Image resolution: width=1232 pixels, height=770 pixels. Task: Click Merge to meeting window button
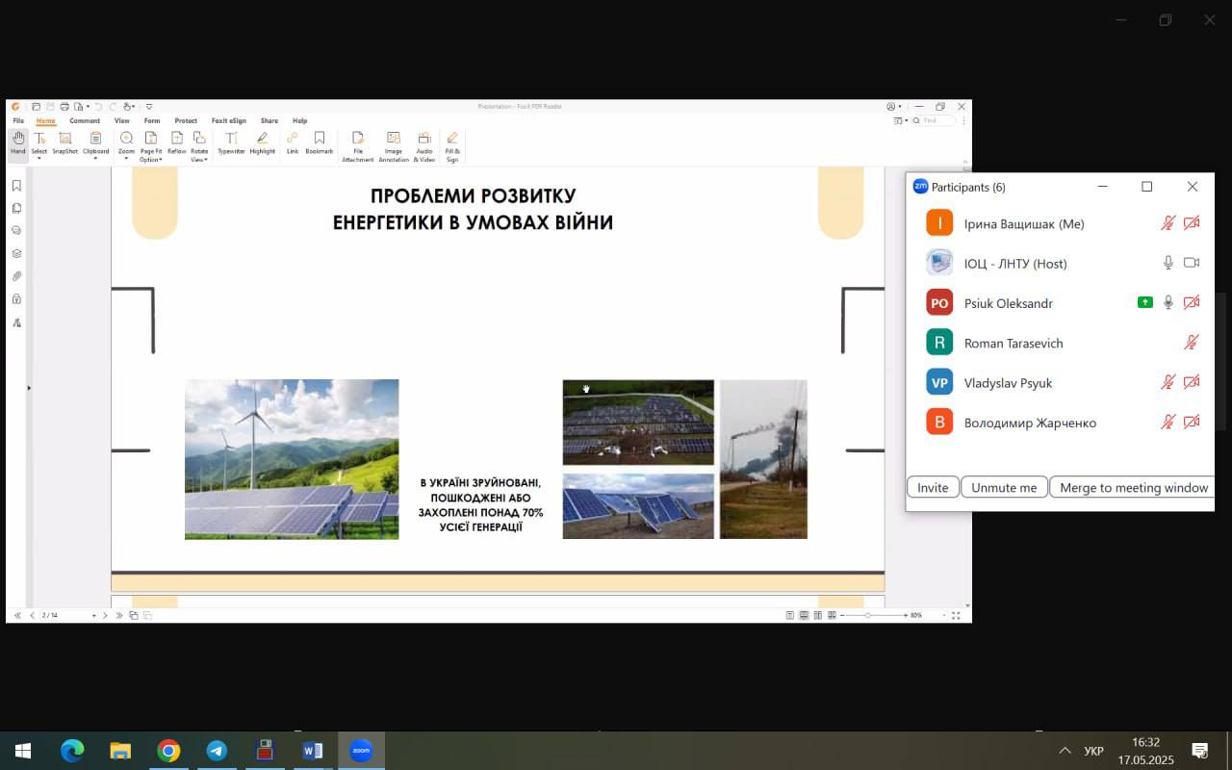[x=1133, y=487]
